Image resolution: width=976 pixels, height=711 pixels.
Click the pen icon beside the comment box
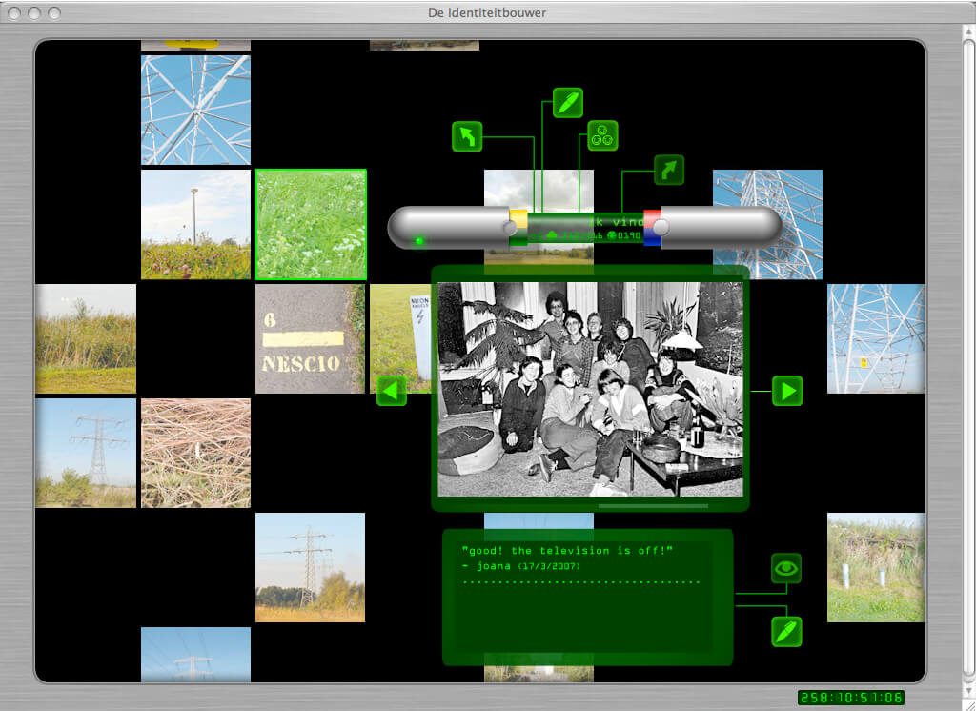tap(786, 632)
